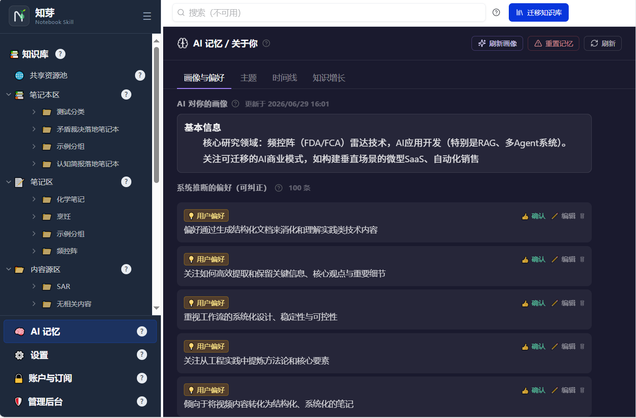Expand the 频控阵 folder
The height and width of the screenshot is (418, 636).
pyautogui.click(x=34, y=251)
